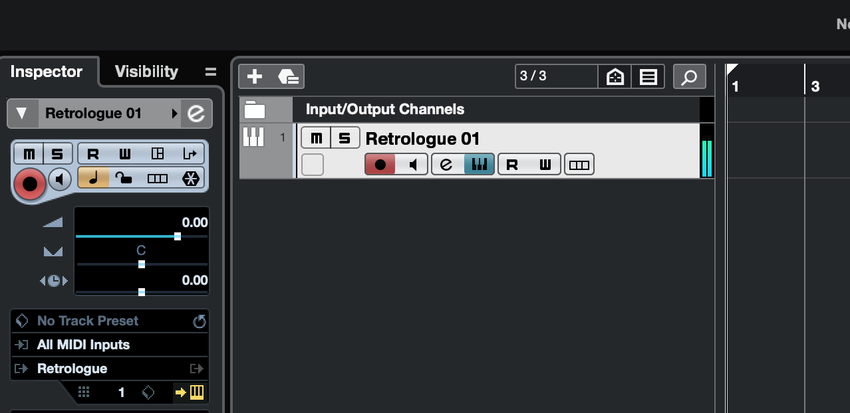The width and height of the screenshot is (850, 413).
Task: Toggle Monitor speaker on Retrologue 01 track row
Action: click(412, 165)
